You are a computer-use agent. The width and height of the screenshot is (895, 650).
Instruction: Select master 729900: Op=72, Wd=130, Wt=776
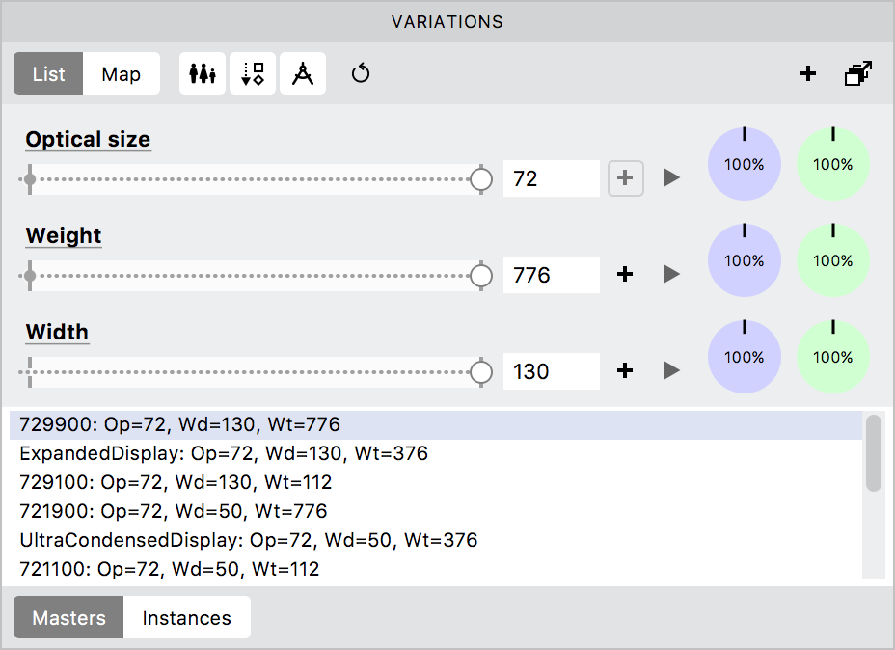click(436, 424)
